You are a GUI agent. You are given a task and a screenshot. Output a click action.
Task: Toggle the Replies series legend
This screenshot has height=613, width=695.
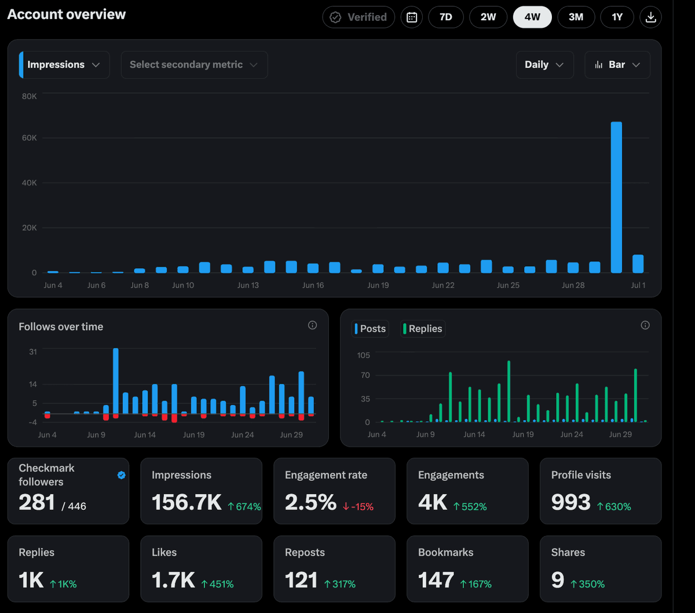(x=422, y=329)
